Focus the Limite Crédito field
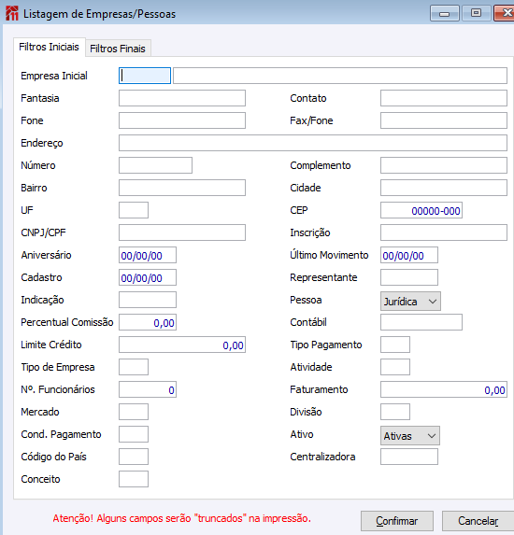This screenshot has width=514, height=535. (182, 345)
